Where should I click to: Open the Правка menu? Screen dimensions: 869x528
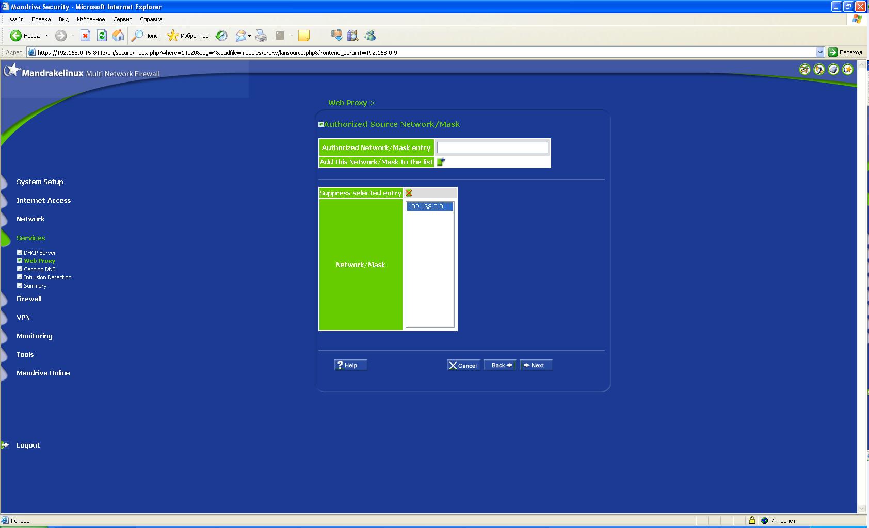[41, 19]
